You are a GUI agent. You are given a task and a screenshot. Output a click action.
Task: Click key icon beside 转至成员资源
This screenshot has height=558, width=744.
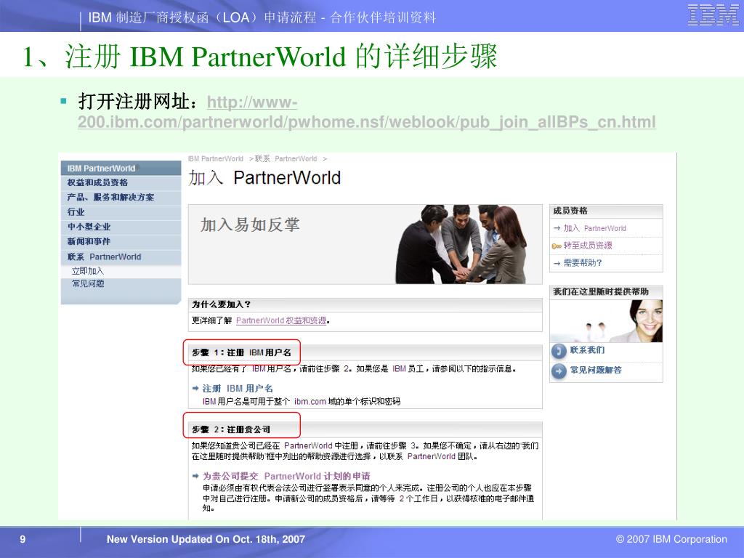pyautogui.click(x=557, y=246)
